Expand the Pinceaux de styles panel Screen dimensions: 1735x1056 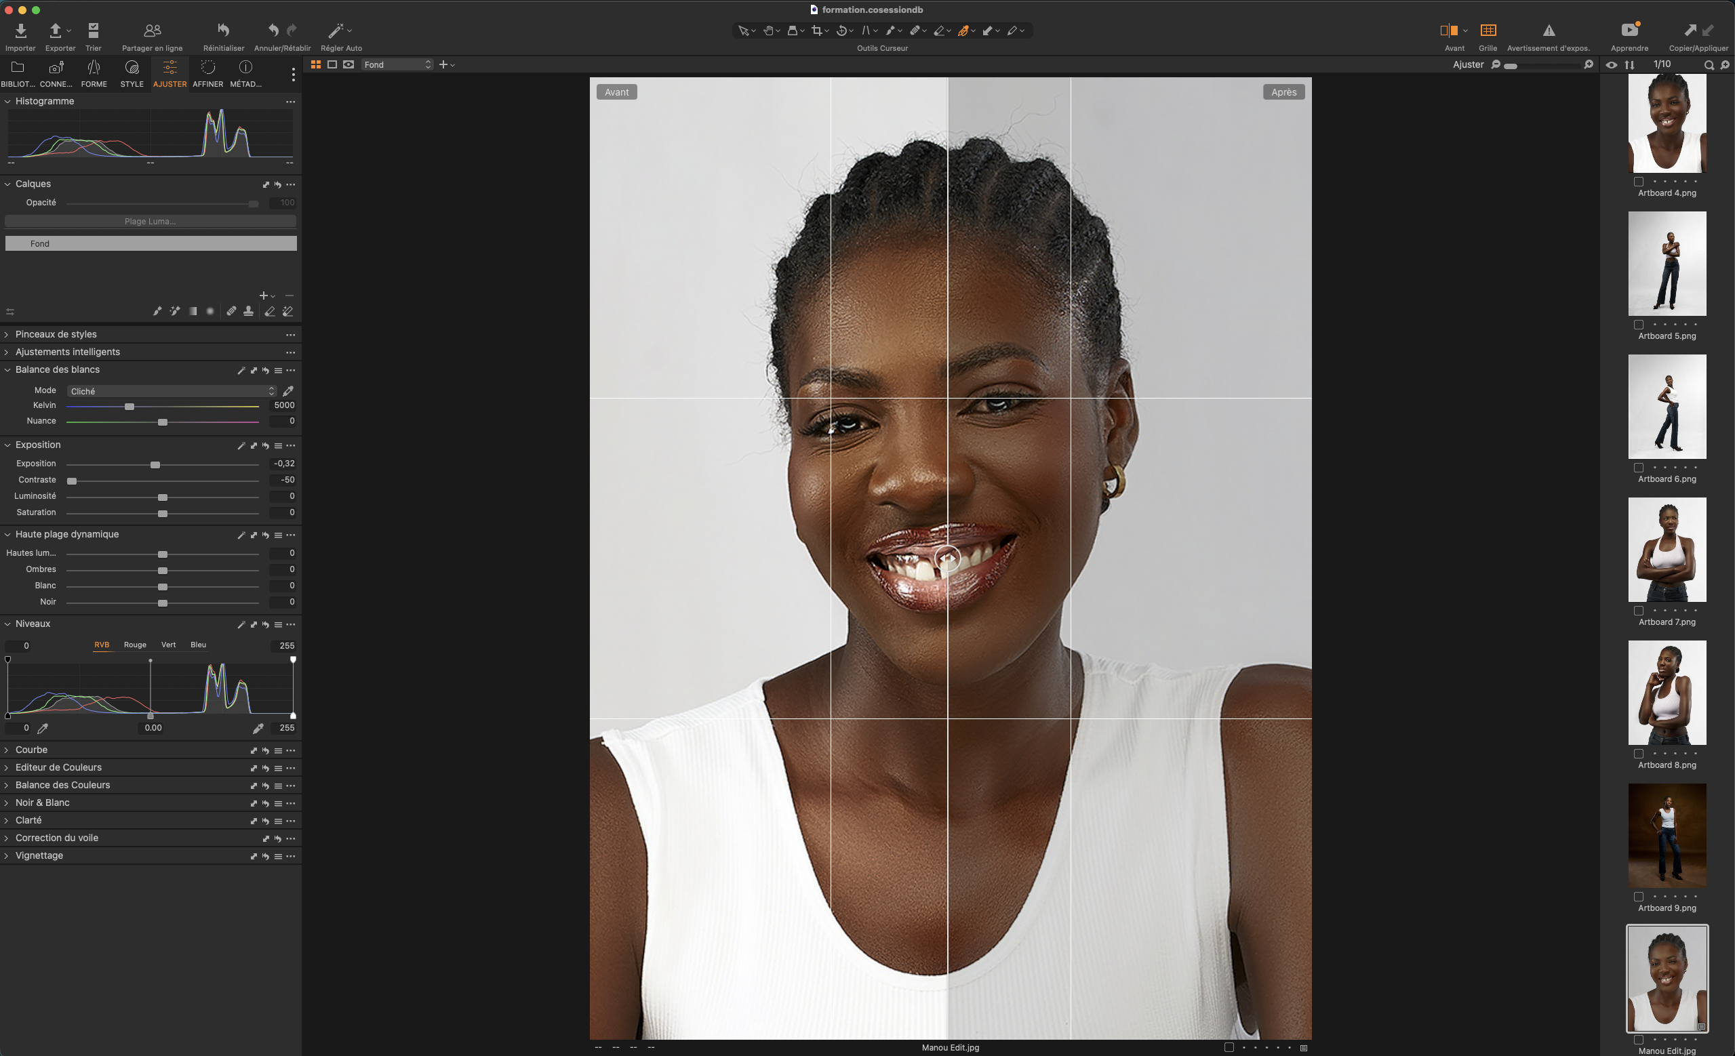[x=7, y=334]
